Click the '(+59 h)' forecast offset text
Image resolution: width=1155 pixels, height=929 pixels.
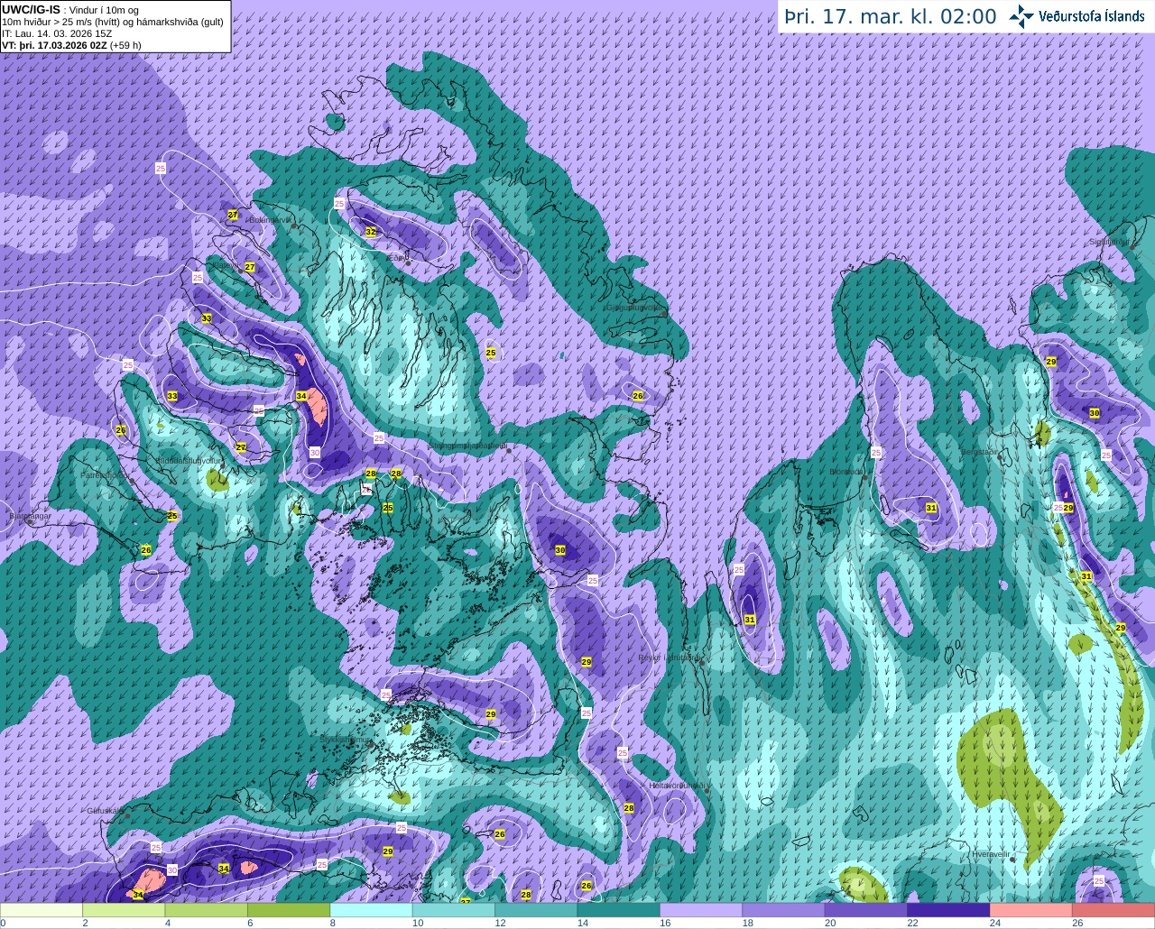point(125,45)
